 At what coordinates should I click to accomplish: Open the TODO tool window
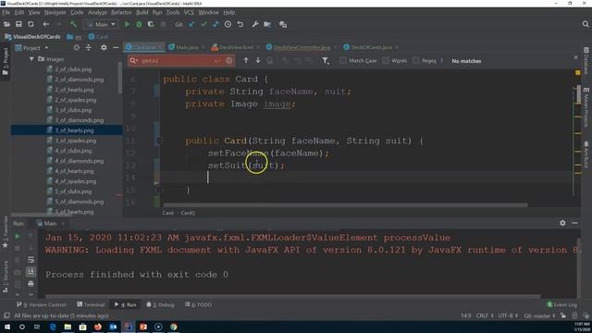pyautogui.click(x=199, y=304)
